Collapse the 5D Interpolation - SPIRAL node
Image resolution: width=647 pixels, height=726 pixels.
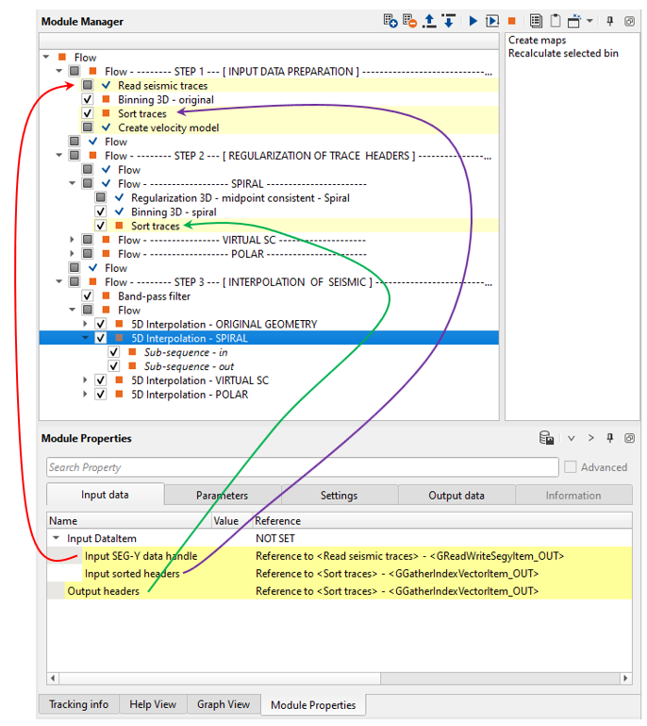pos(86,338)
